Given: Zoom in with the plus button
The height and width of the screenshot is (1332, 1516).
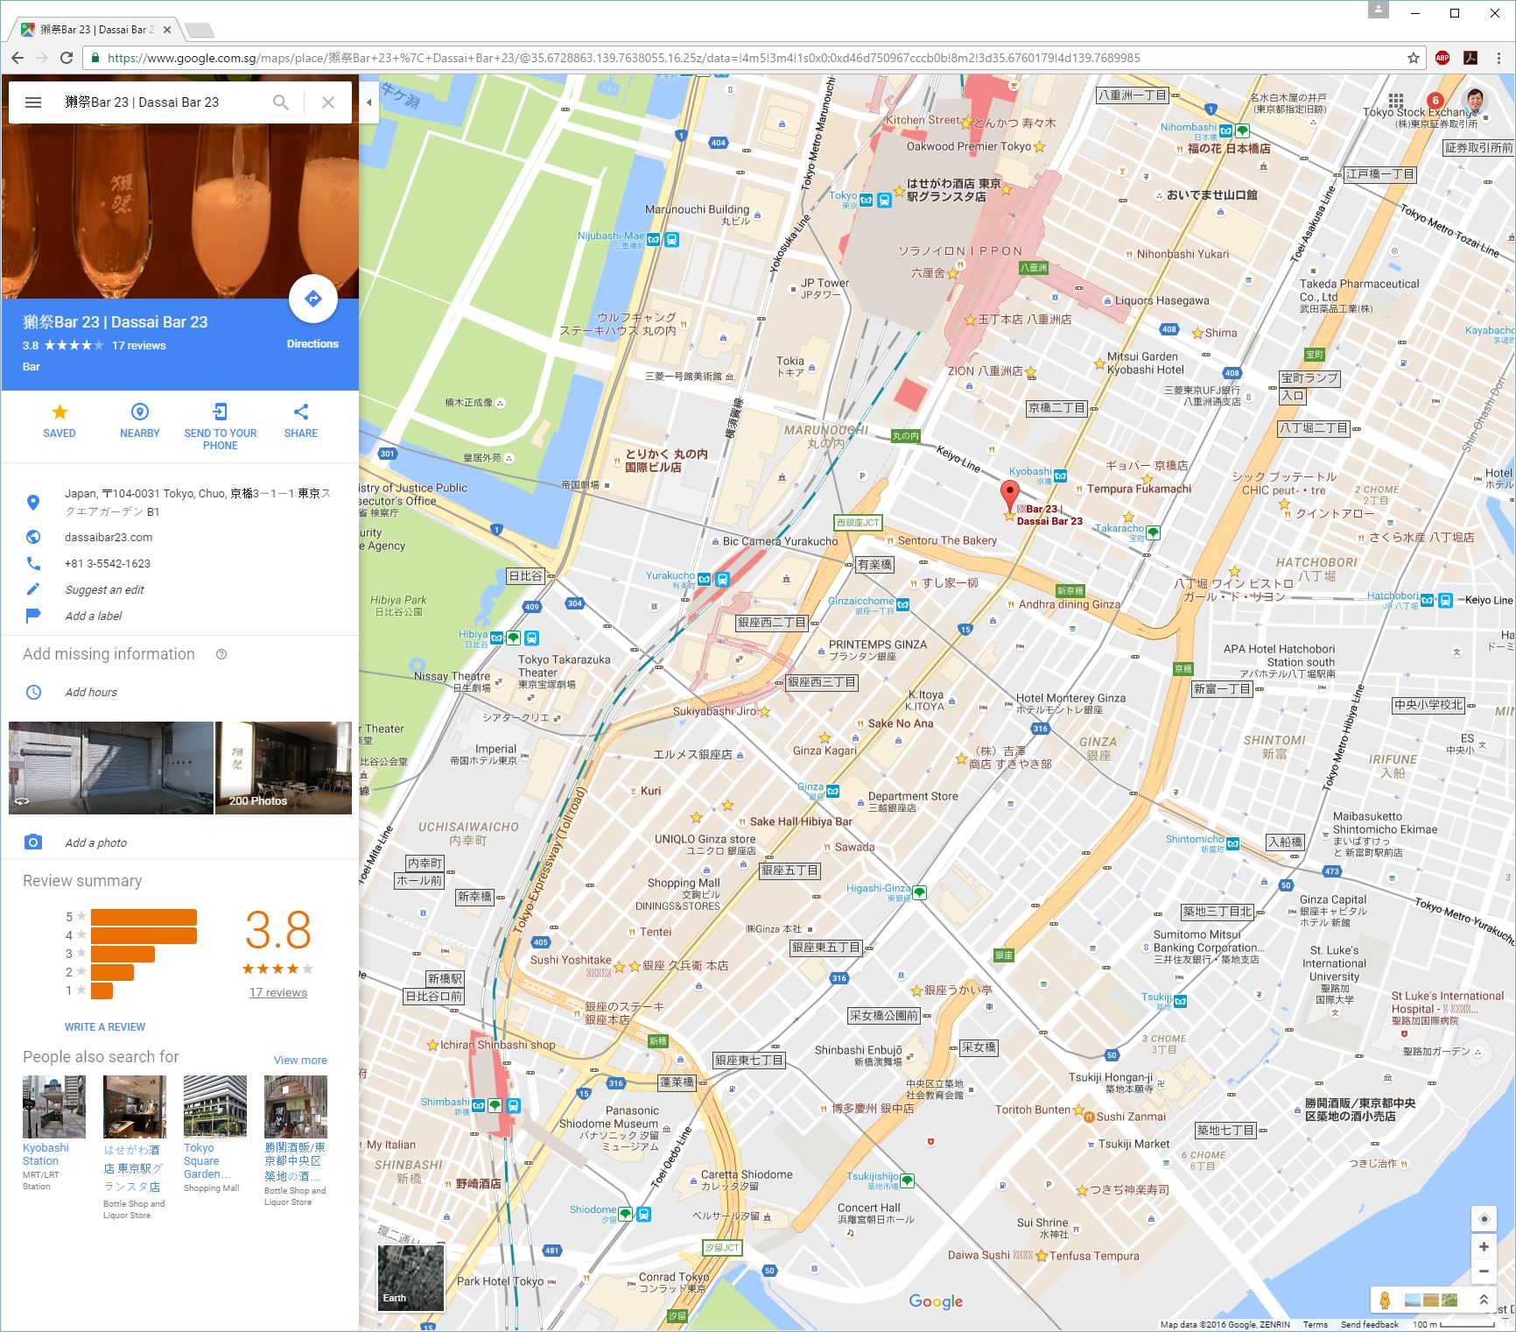Looking at the screenshot, I should point(1484,1246).
